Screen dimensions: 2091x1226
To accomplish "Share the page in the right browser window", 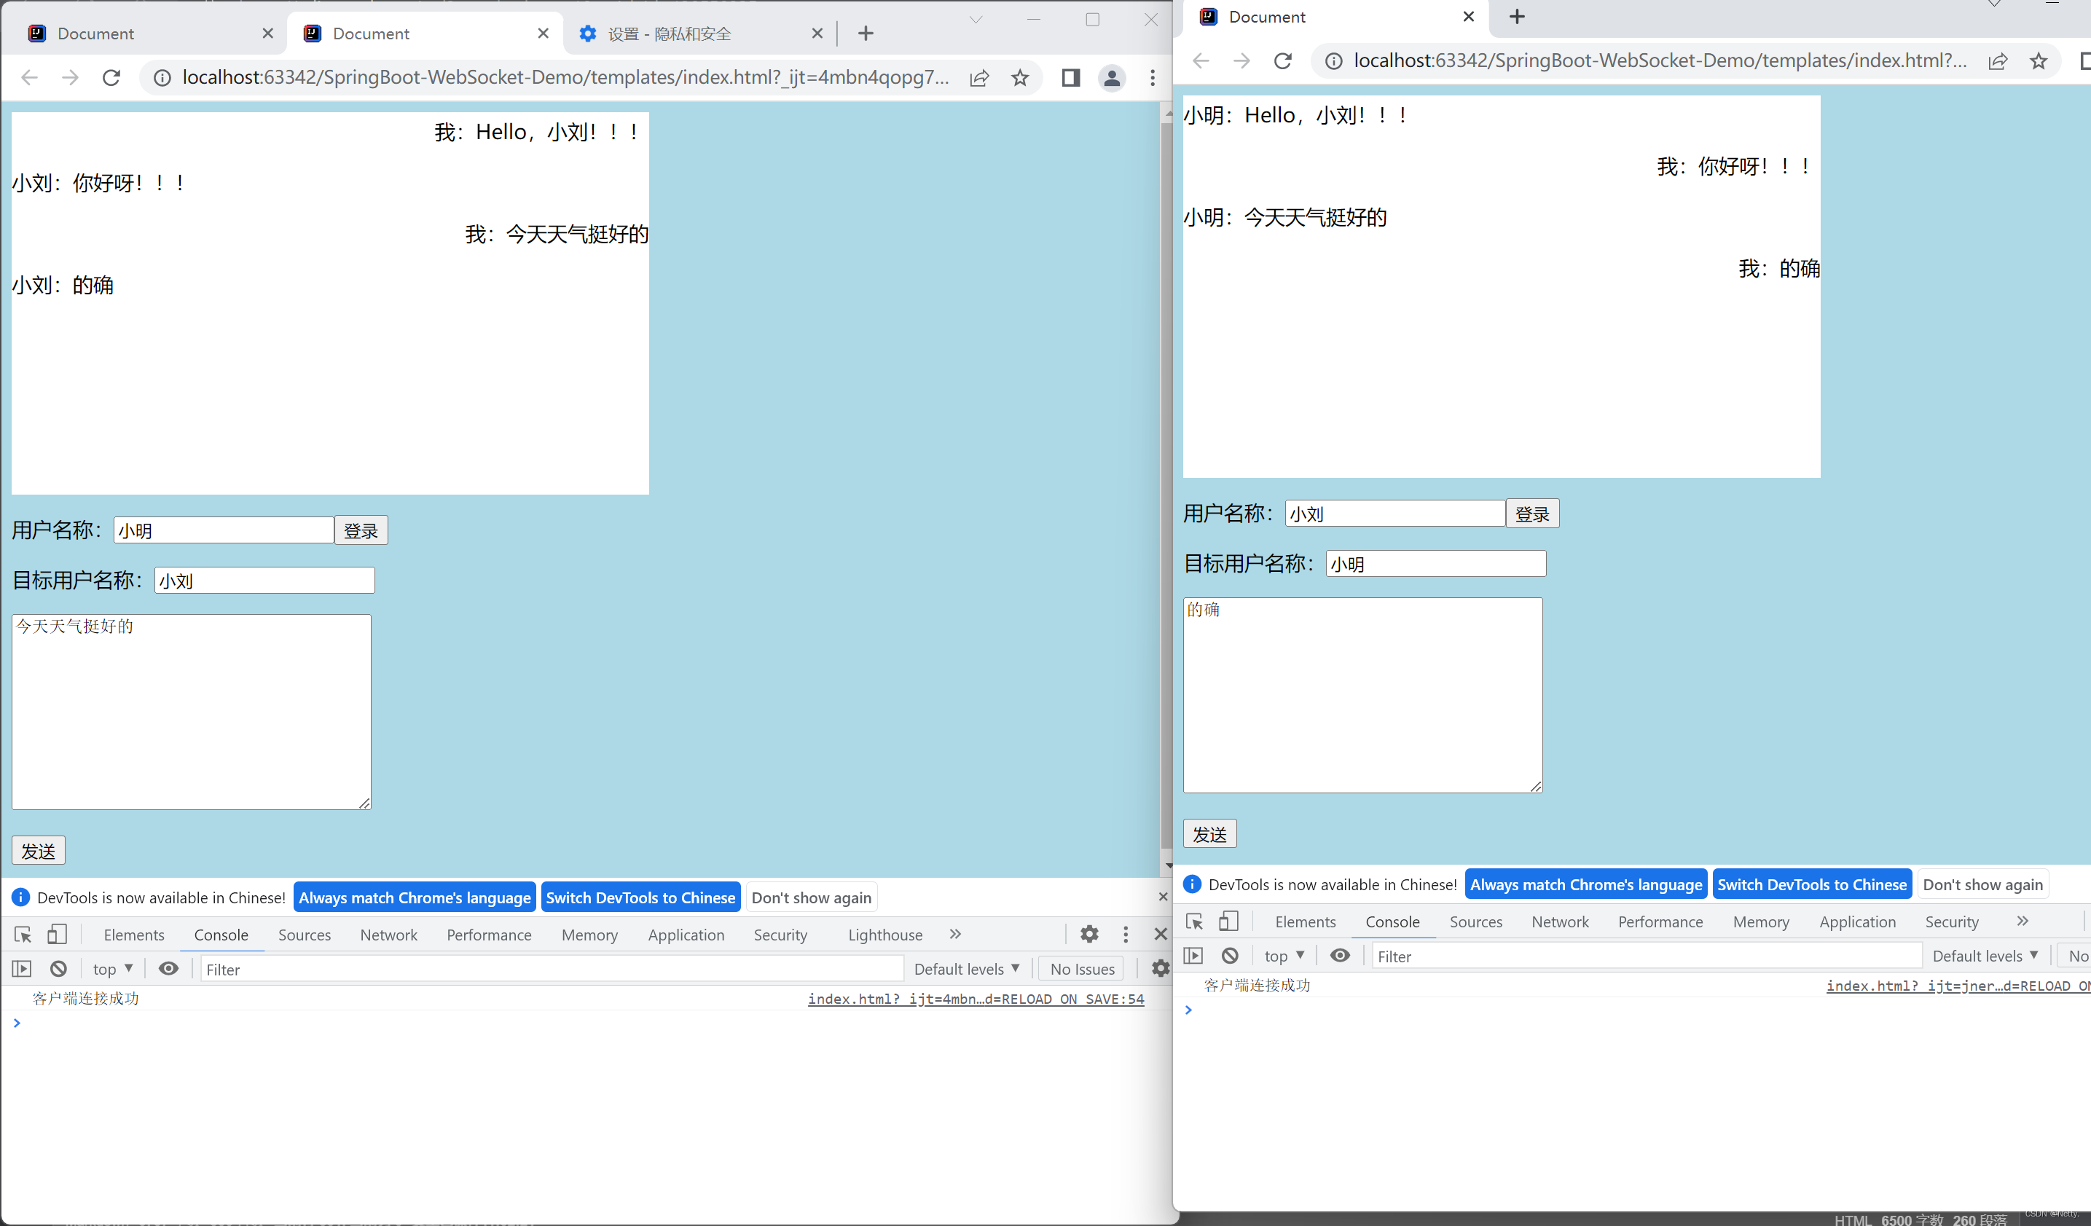I will click(x=1998, y=60).
